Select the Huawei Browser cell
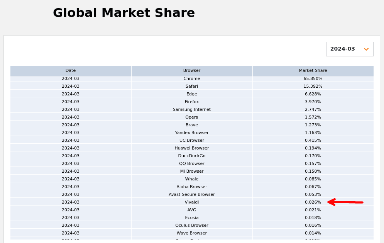 pos(192,148)
